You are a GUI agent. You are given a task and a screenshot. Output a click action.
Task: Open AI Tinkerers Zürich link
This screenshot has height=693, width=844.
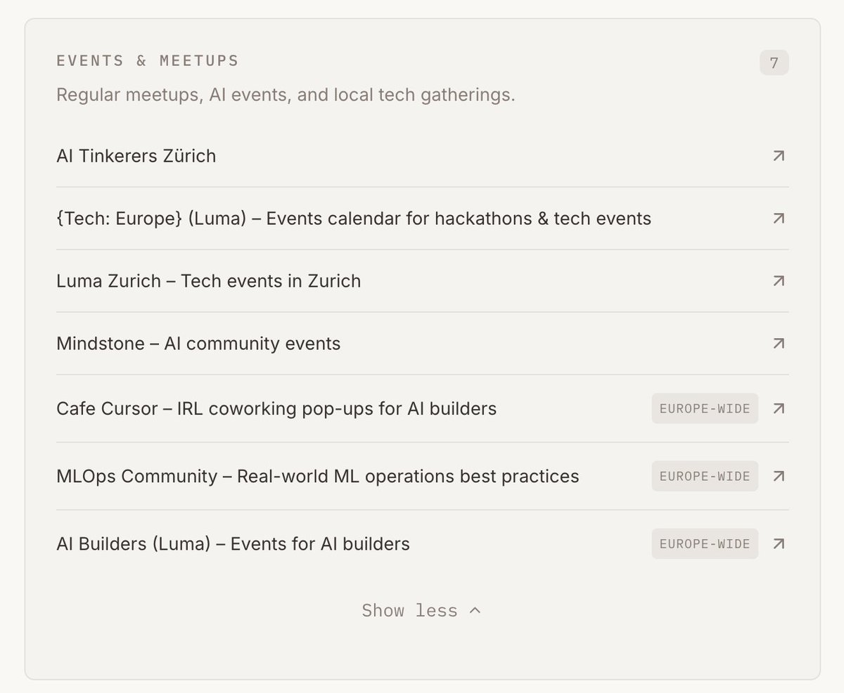pyautogui.click(x=136, y=156)
